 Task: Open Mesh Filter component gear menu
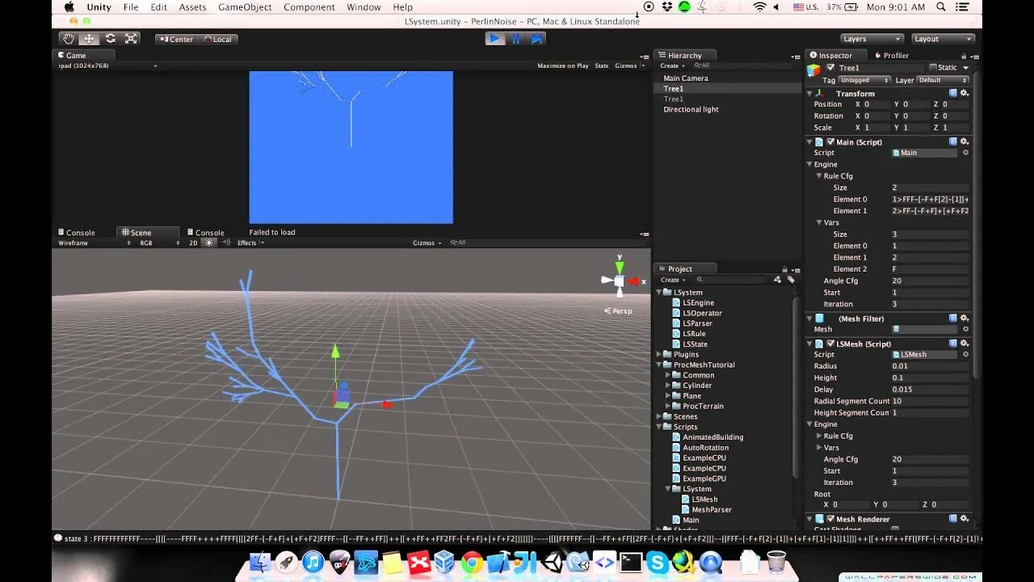(x=964, y=318)
